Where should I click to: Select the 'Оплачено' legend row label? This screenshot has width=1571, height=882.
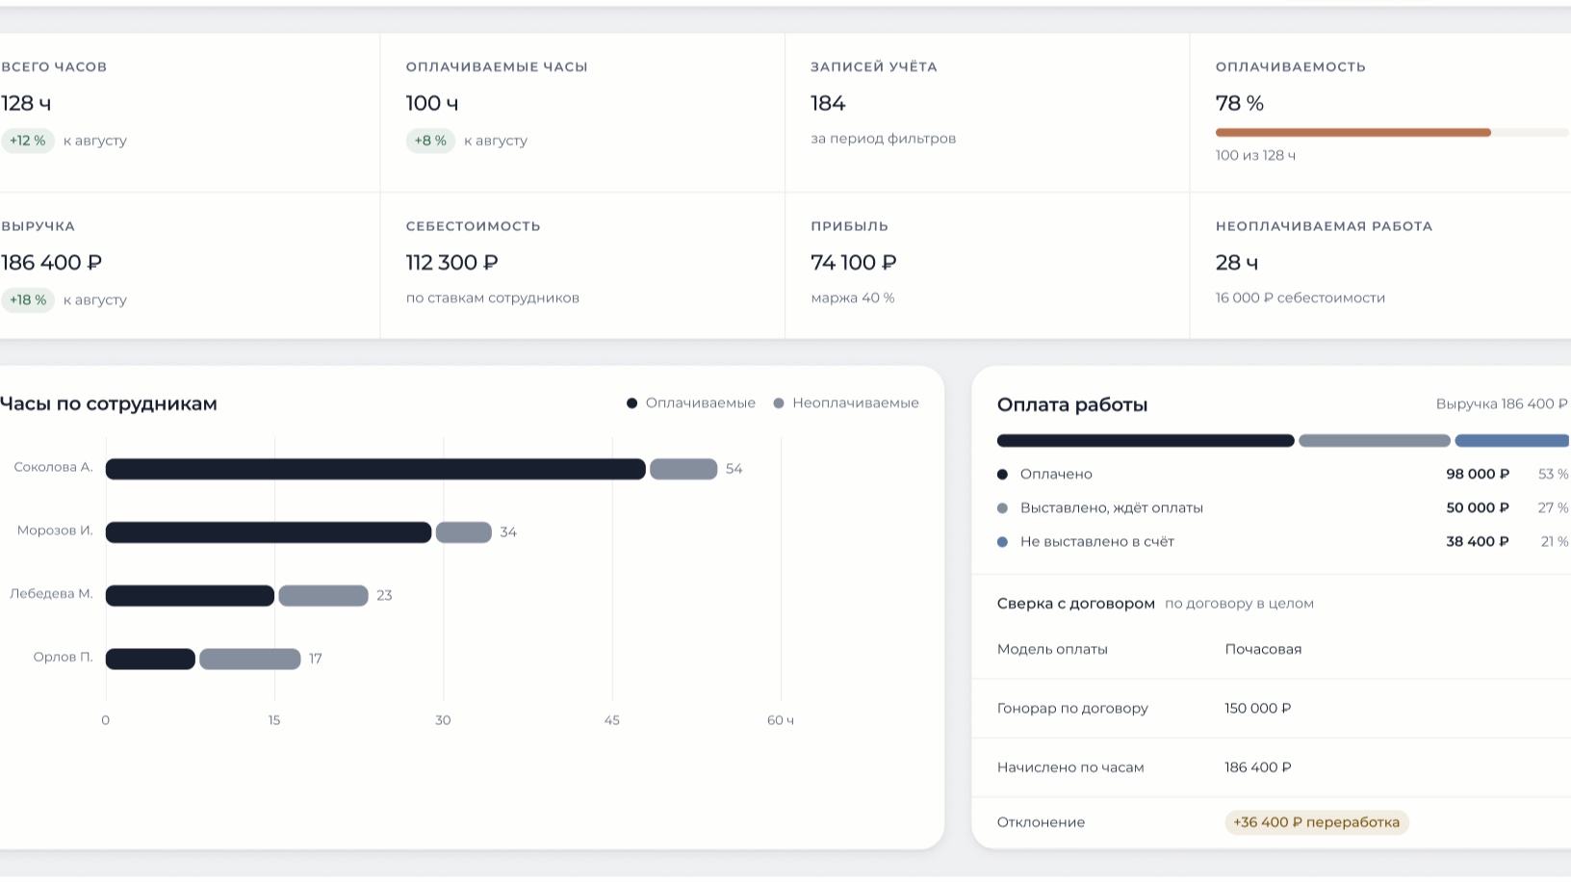coord(1056,475)
